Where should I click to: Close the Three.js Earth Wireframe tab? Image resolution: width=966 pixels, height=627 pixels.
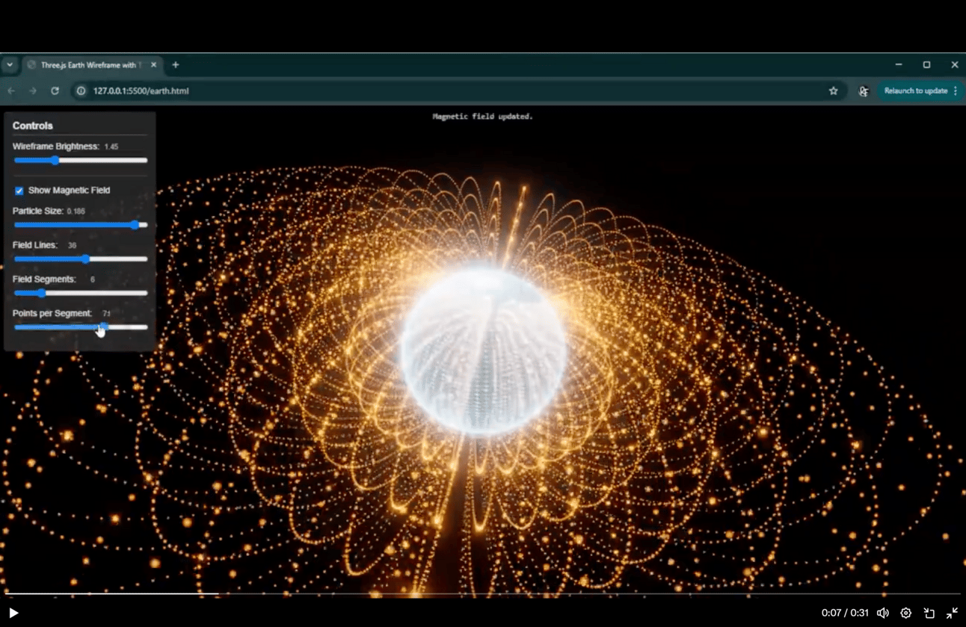pyautogui.click(x=153, y=65)
